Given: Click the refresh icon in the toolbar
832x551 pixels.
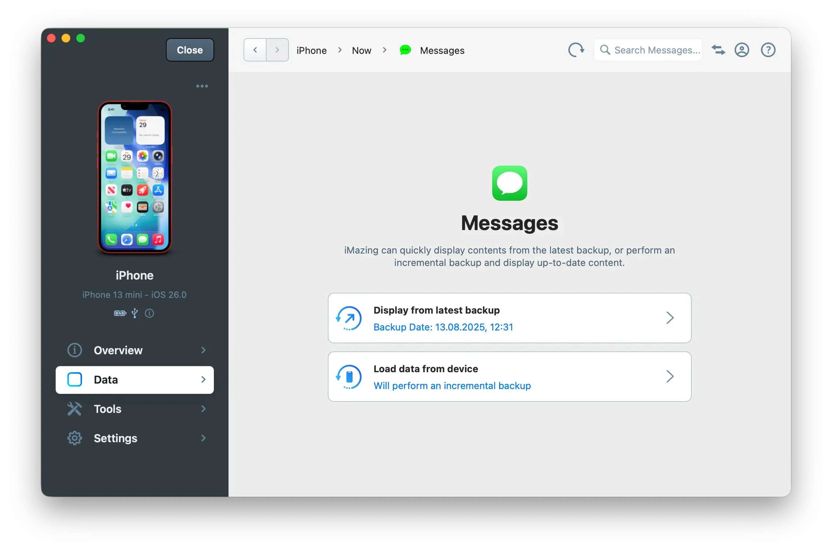Looking at the screenshot, I should pos(576,50).
